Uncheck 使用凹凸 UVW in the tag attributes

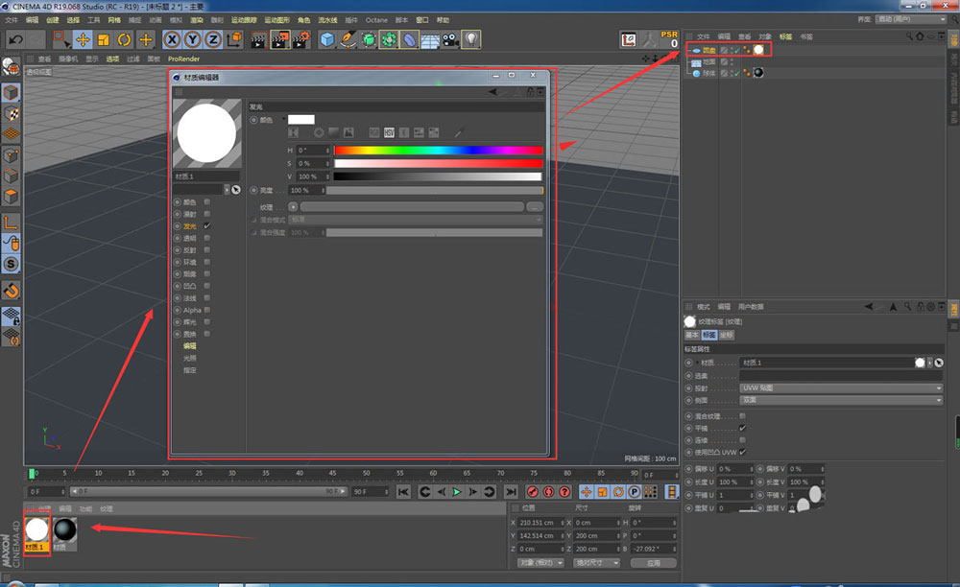(x=742, y=452)
